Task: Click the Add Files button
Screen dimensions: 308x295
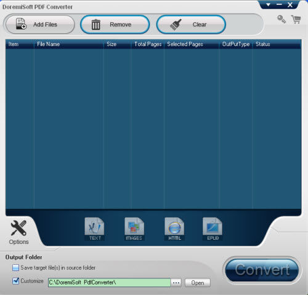Action: [40, 25]
